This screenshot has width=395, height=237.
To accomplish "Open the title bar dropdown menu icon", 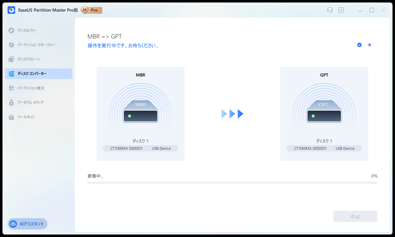I will 341,10.
